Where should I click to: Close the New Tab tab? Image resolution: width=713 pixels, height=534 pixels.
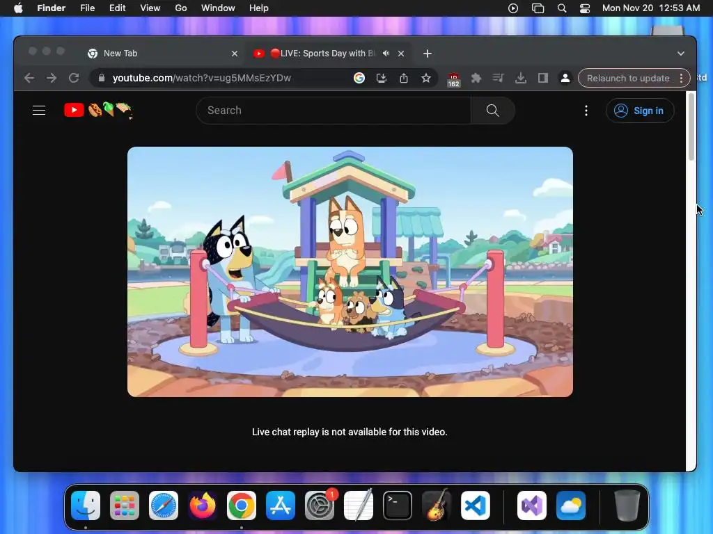(x=235, y=54)
